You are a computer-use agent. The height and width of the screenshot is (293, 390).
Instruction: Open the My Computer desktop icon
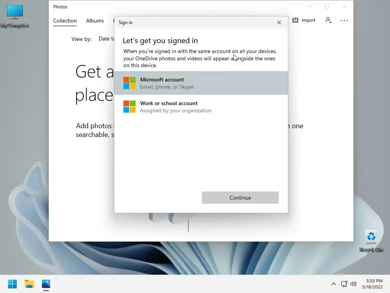tap(15, 16)
